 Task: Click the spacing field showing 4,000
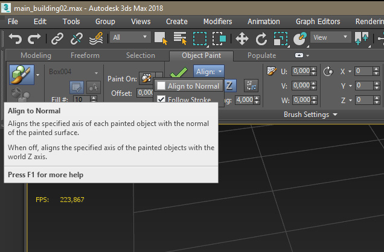point(245,100)
